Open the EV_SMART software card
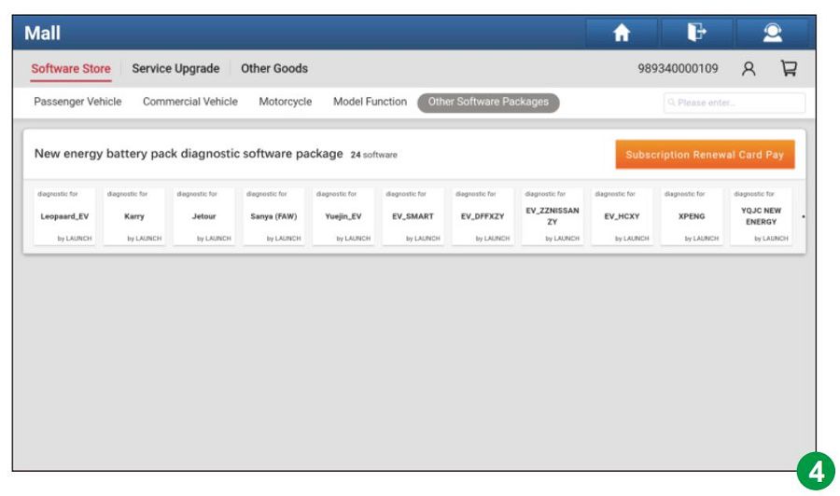This screenshot has width=840, height=496. [413, 216]
